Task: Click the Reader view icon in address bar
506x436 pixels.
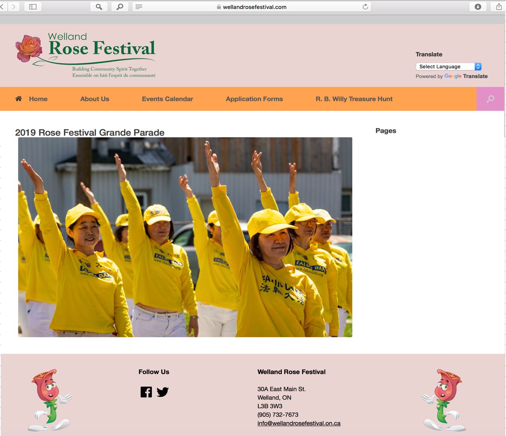Action: click(139, 7)
